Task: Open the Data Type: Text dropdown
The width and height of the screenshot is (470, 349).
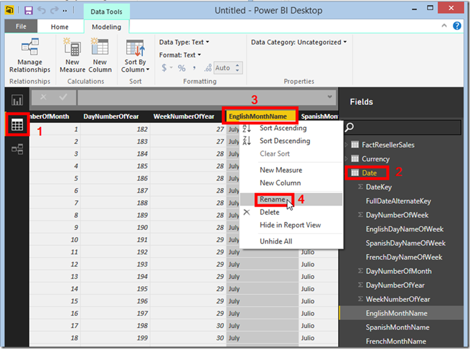Action: coord(184,42)
